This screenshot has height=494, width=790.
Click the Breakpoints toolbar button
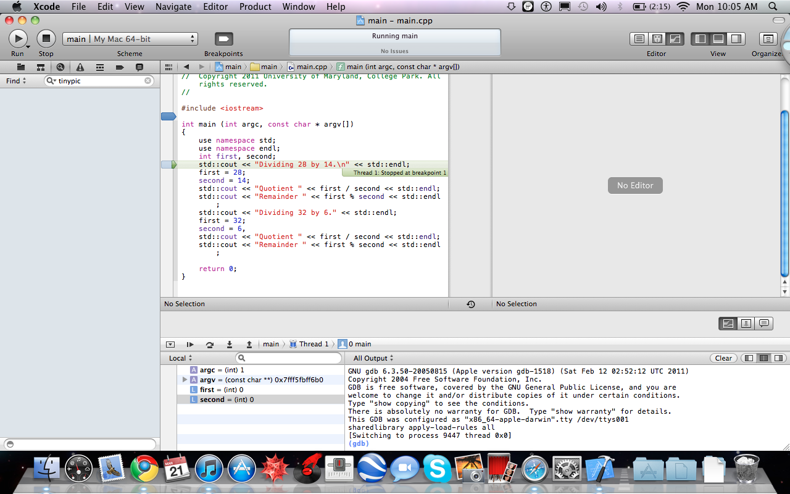coord(223,39)
